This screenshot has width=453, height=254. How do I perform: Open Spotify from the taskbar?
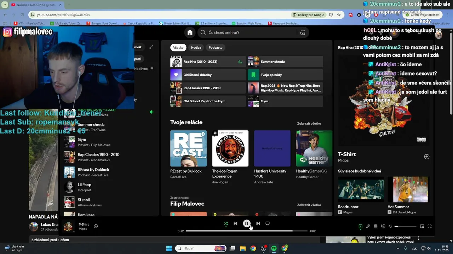pos(274,248)
